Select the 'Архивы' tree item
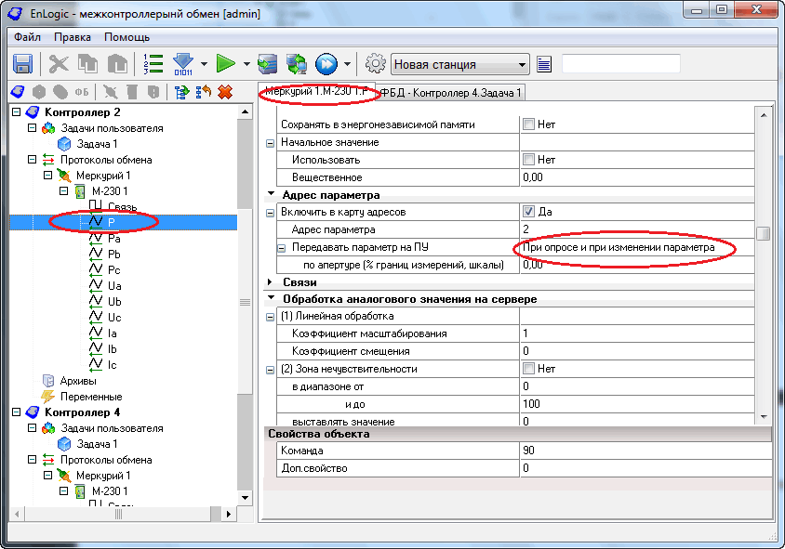 coord(78,381)
